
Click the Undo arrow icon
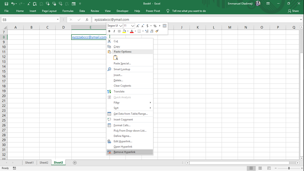pos(13,4)
